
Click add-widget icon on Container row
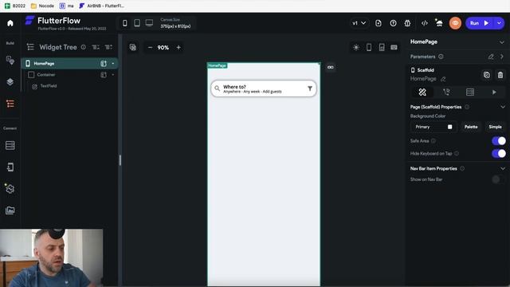(x=104, y=75)
